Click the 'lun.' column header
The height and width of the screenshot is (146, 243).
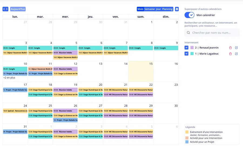coord(15,16)
